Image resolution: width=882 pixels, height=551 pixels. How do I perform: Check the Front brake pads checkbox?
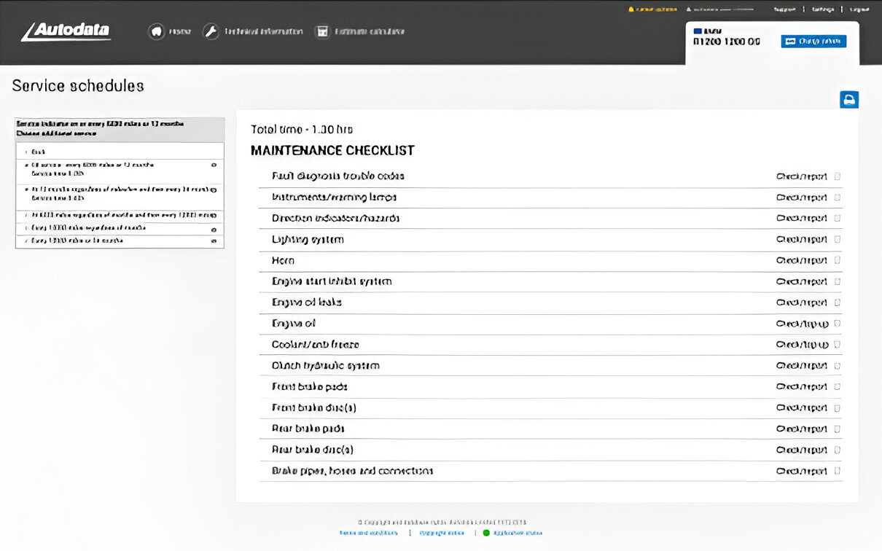tap(838, 386)
